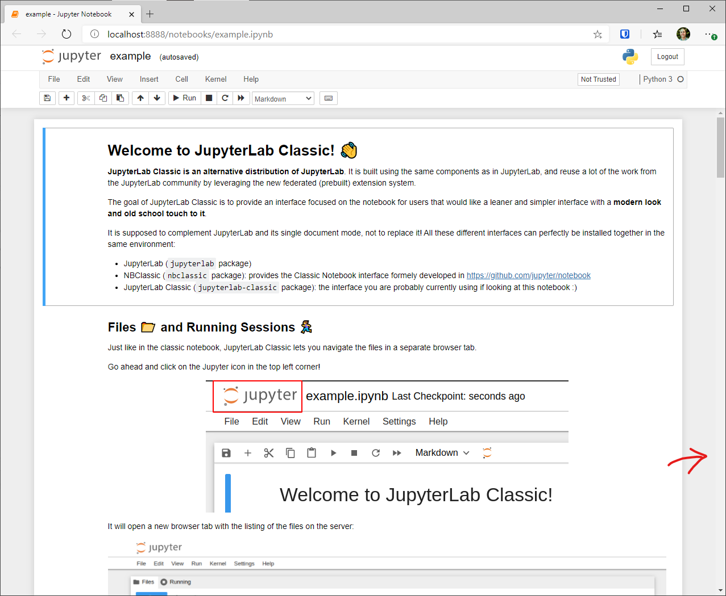This screenshot has height=596, width=726.
Task: Select the Welcome to JupyterLab Classic heading
Action: click(x=233, y=150)
